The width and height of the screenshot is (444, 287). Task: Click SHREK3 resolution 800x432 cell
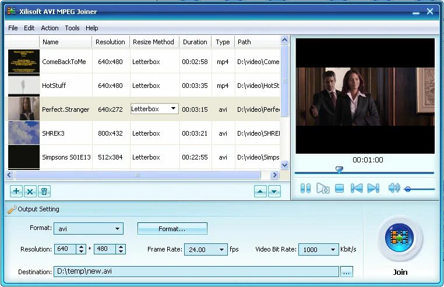pyautogui.click(x=111, y=133)
